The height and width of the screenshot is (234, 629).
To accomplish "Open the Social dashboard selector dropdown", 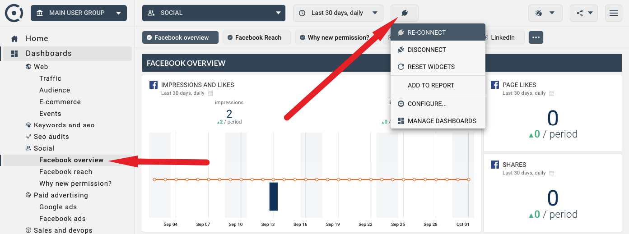I will 214,13.
